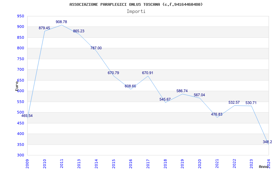
Task: Click the 950 y-axis tick label
Action: tap(20, 16)
